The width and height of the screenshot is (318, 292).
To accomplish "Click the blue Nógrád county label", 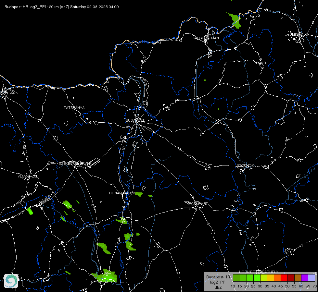I will 148,42.
